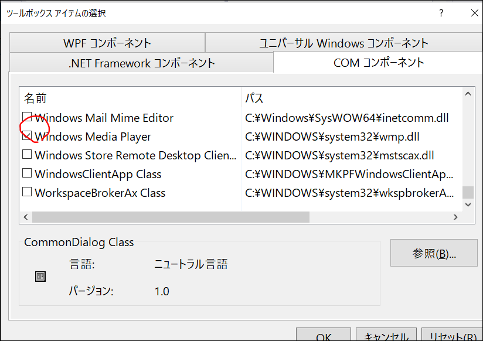The width and height of the screenshot is (483, 341).
Task: Confirm with the OK button
Action: click(x=324, y=335)
